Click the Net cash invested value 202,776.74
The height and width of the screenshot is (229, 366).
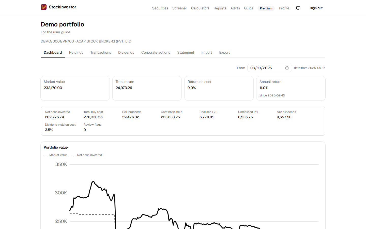click(54, 117)
